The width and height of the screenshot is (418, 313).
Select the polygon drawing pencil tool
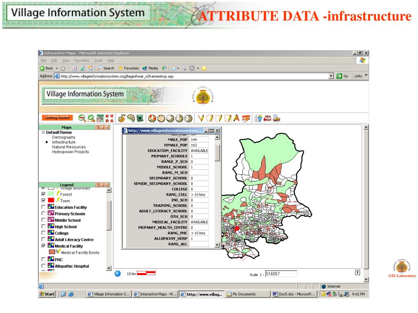point(228,118)
